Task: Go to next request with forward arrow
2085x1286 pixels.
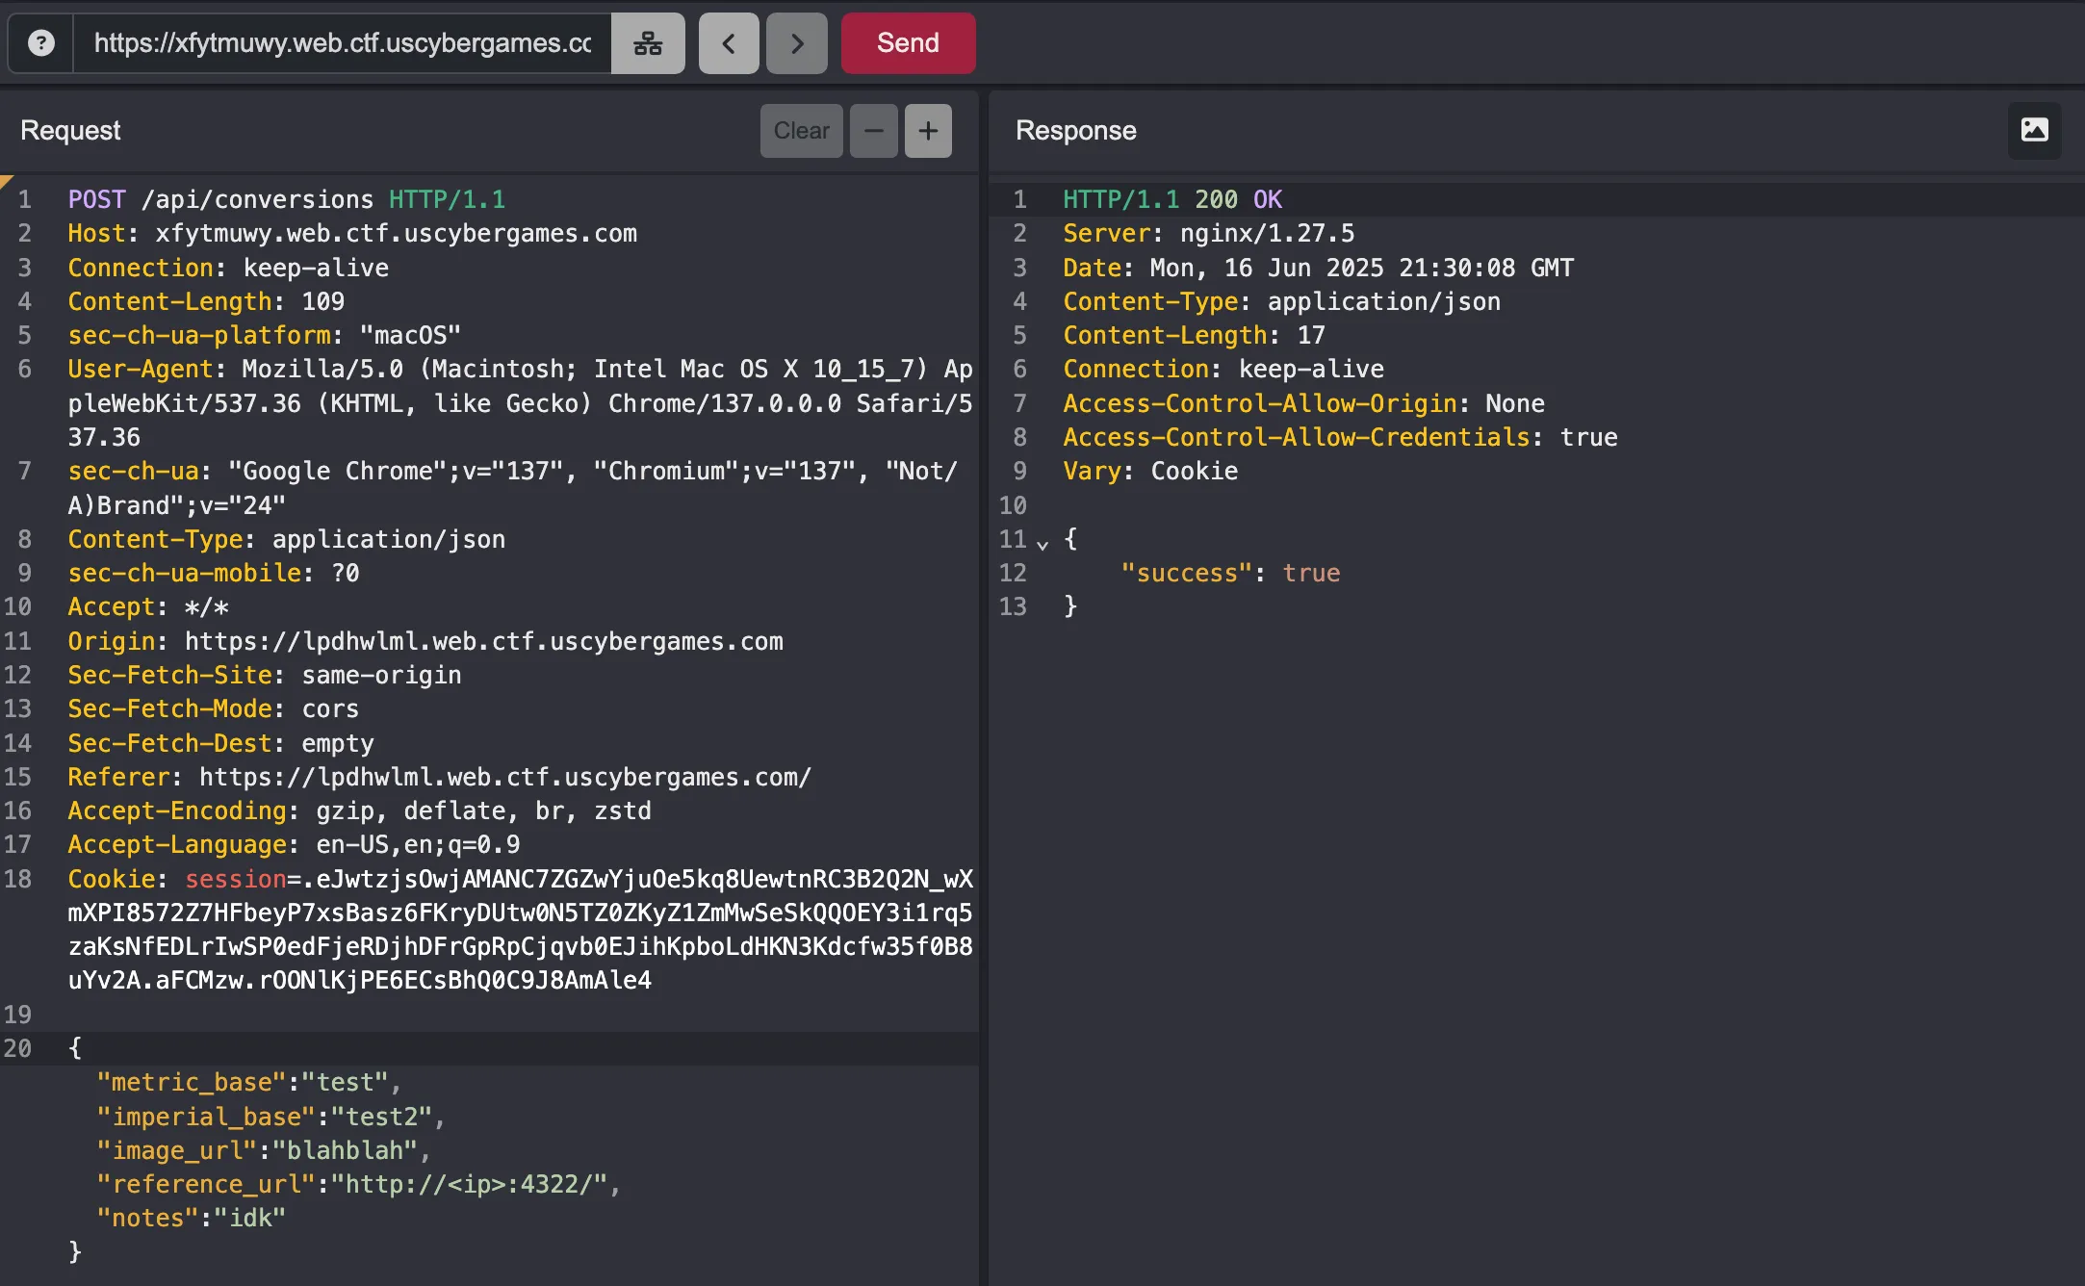Action: pyautogui.click(x=796, y=43)
